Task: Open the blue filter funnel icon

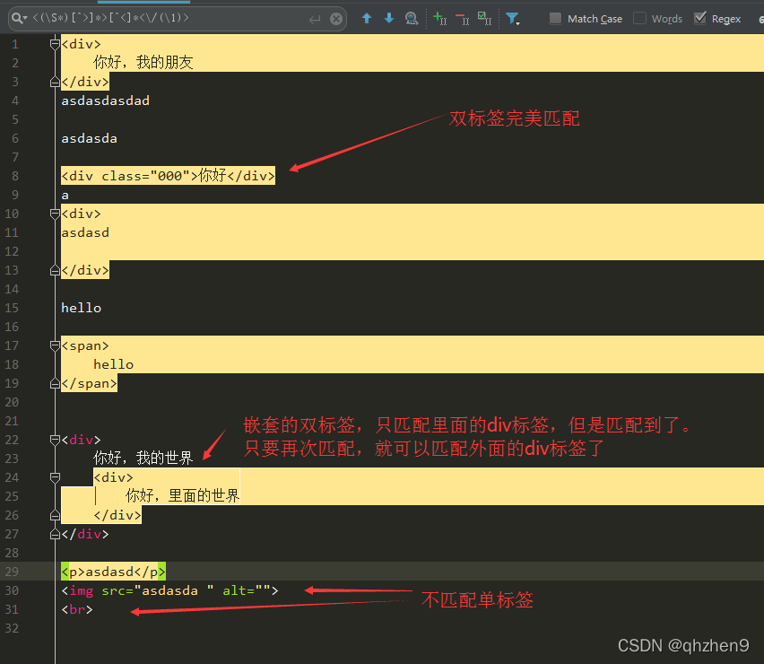Action: [512, 18]
